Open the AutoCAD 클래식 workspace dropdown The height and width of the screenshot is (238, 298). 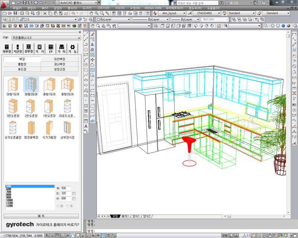pyautogui.click(x=76, y=3)
